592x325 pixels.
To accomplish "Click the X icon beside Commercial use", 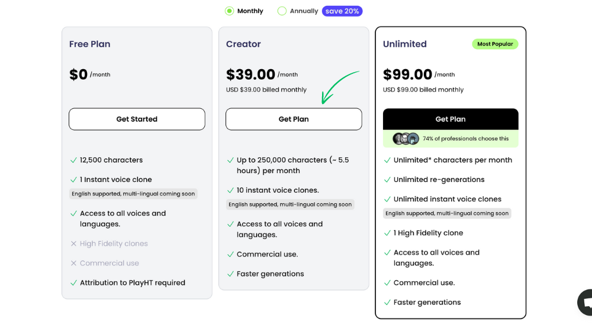I will click(x=73, y=263).
